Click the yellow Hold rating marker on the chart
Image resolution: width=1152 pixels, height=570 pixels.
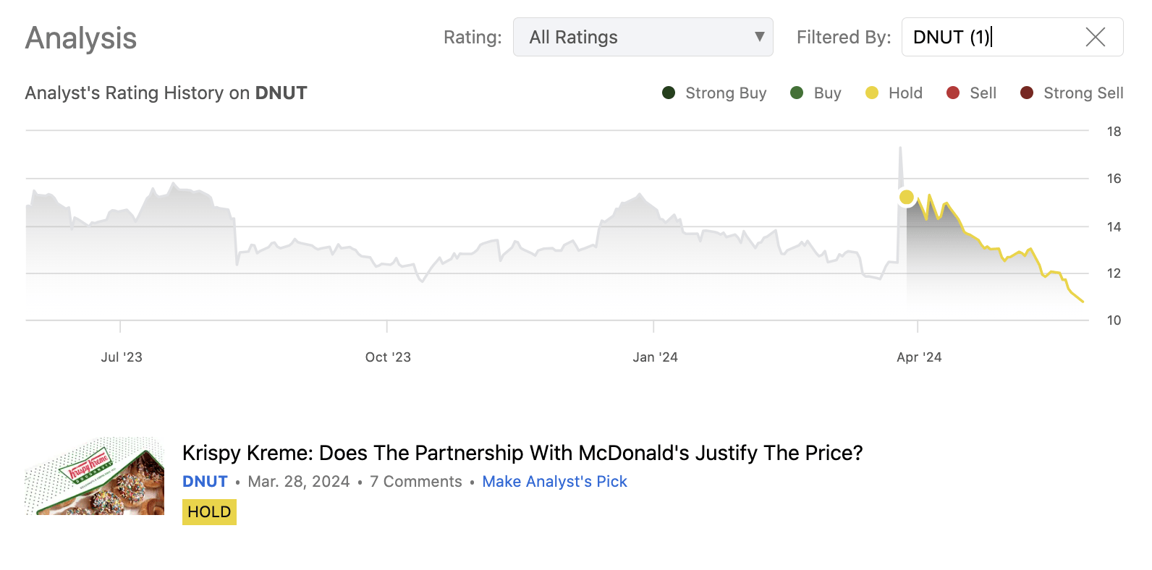tap(906, 196)
